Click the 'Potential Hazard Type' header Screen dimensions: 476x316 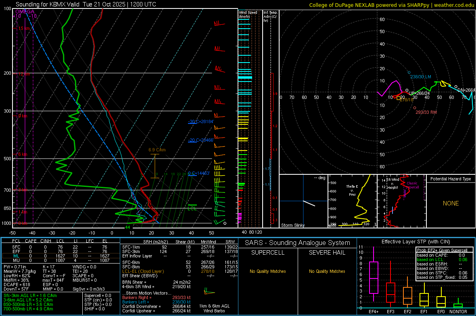(x=451, y=179)
